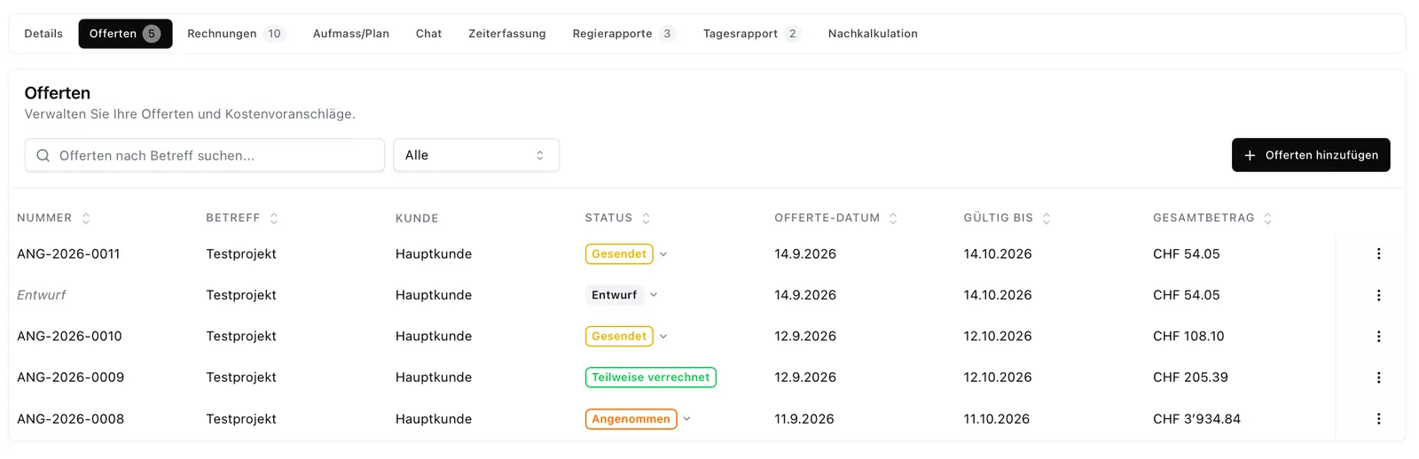Focus the Offerten nach Betreff search field
This screenshot has height=459, width=1419.
tap(205, 155)
